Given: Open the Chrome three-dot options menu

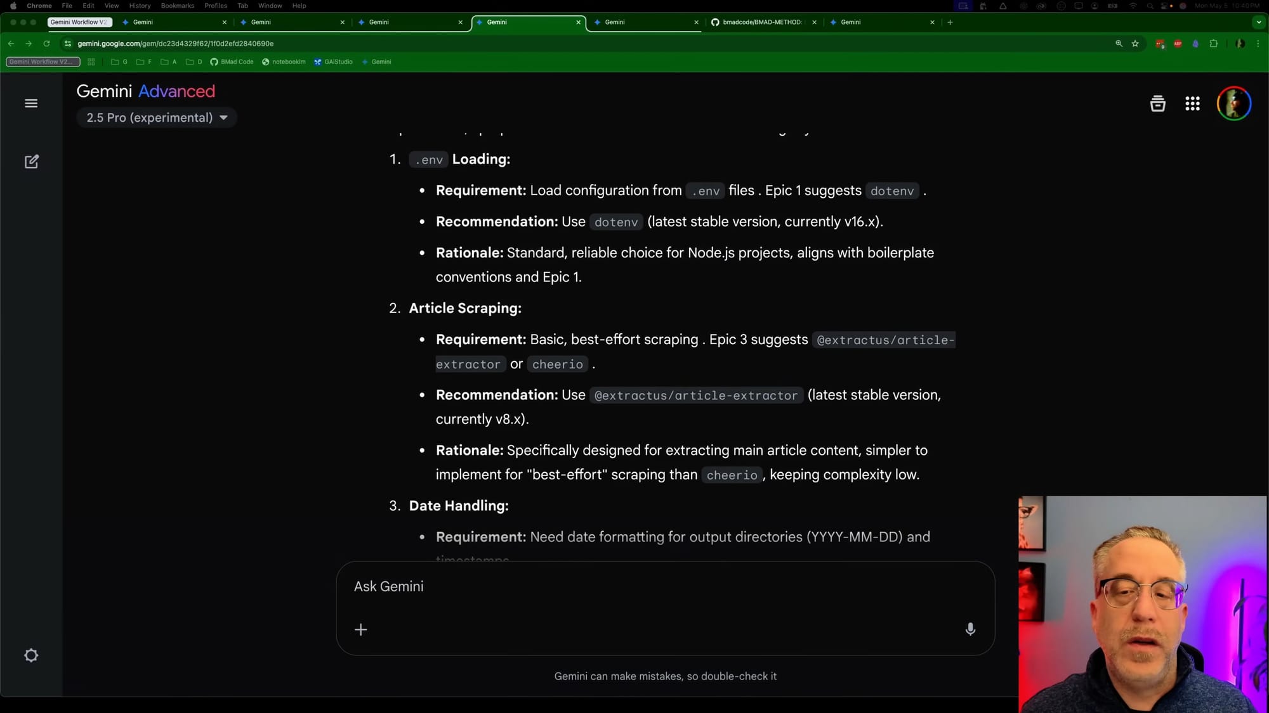Looking at the screenshot, I should point(1258,44).
